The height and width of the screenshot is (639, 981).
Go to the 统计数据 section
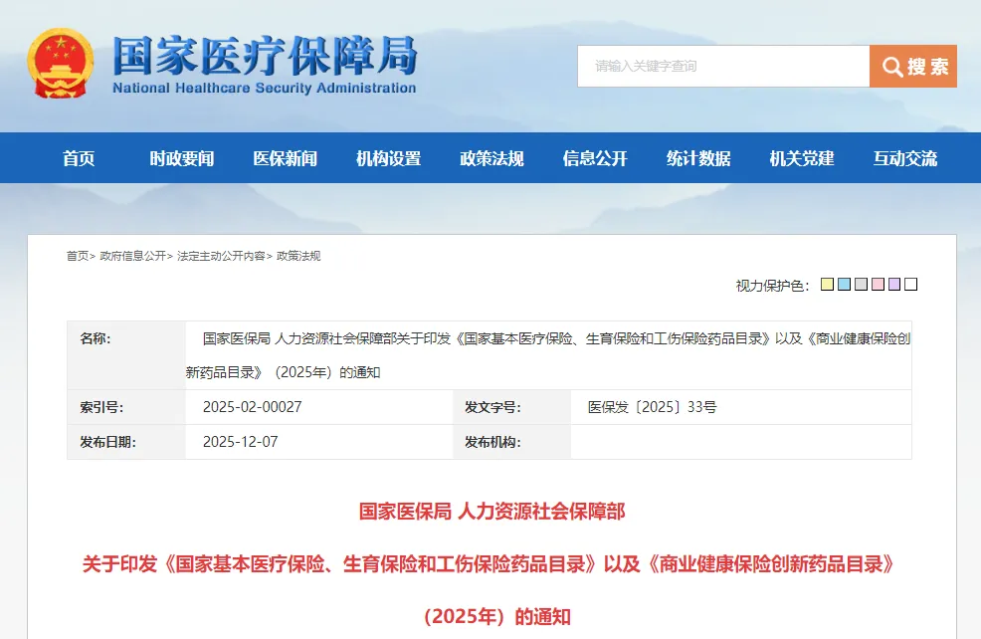click(698, 158)
